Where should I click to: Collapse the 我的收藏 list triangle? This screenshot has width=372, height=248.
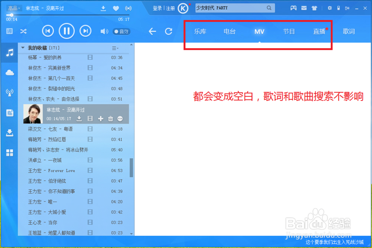(23, 48)
